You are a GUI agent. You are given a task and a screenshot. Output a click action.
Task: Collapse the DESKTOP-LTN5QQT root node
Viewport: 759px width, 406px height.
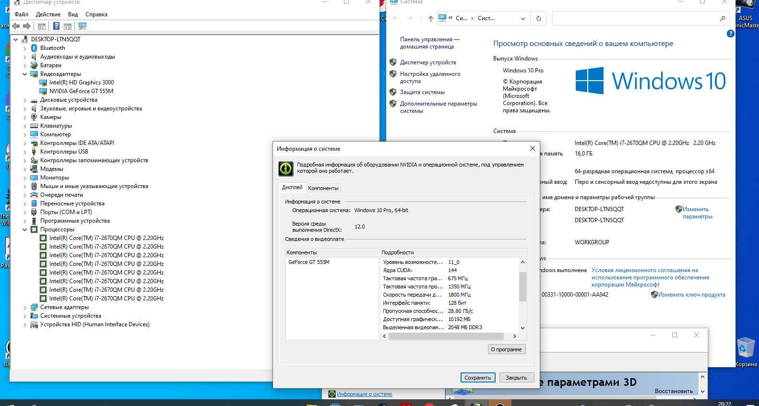point(16,39)
